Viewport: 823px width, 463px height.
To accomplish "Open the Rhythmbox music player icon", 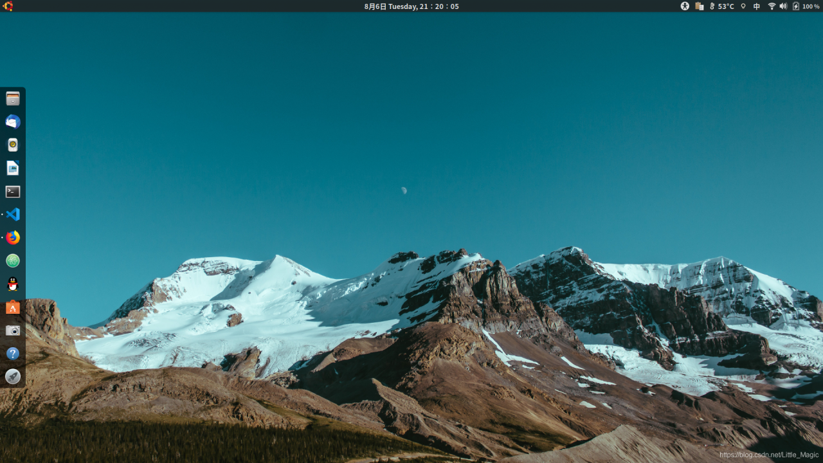I will [x=13, y=145].
